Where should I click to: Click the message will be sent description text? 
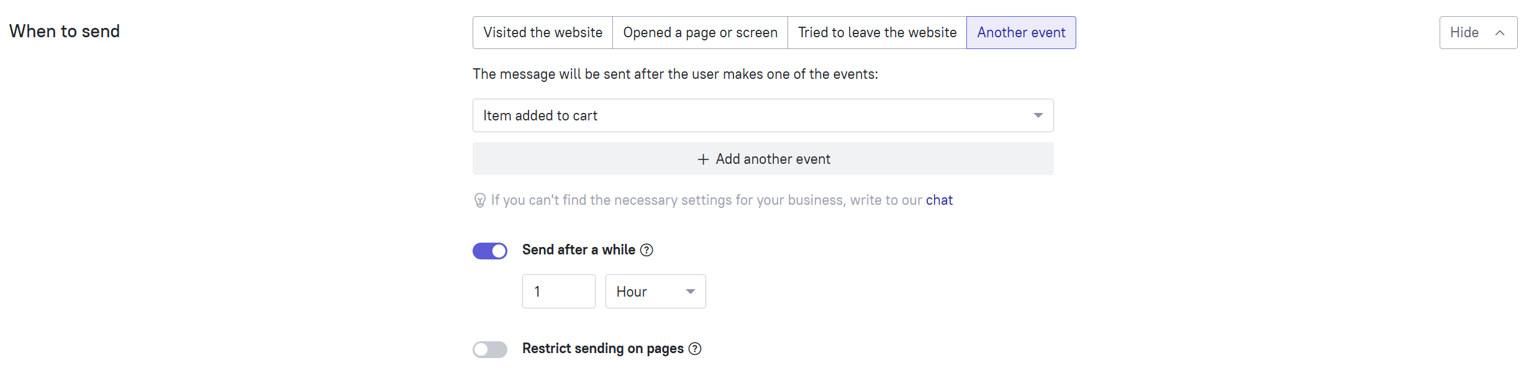coord(675,74)
